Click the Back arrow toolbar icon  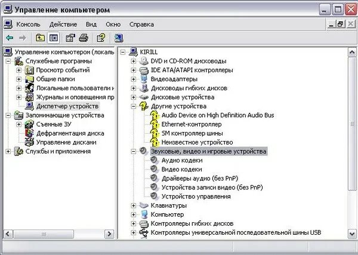click(10, 38)
